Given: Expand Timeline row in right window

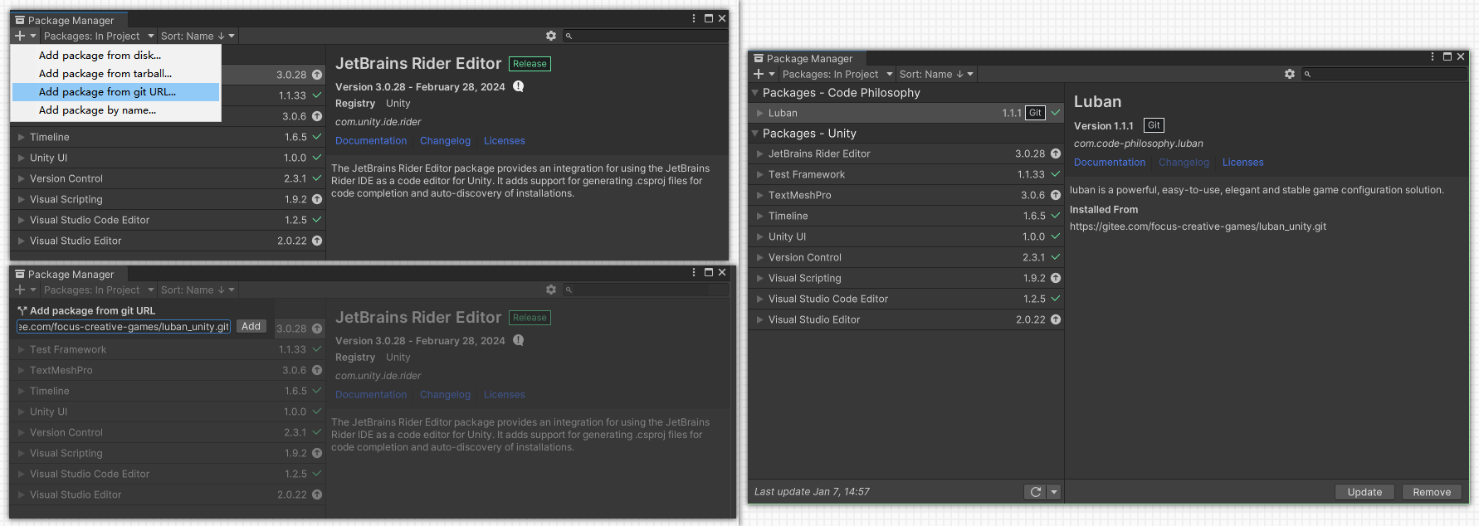Looking at the screenshot, I should tap(759, 216).
